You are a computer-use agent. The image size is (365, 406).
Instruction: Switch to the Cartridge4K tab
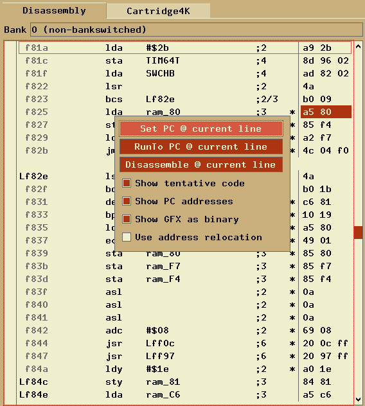tap(158, 11)
